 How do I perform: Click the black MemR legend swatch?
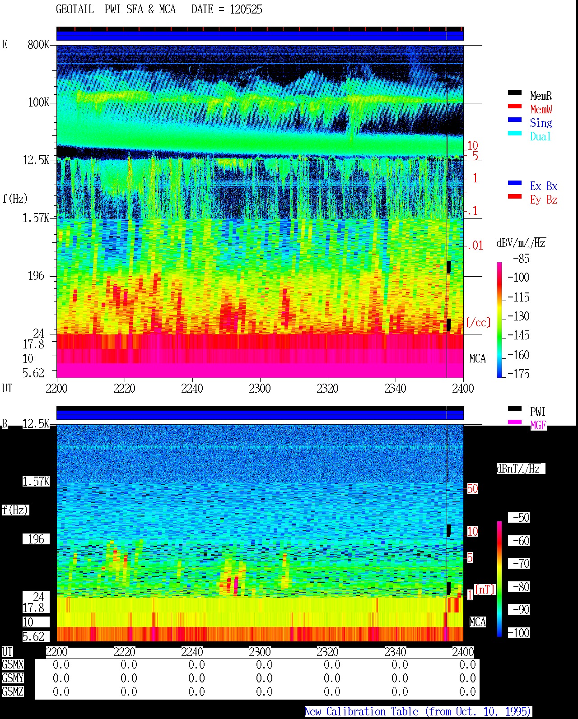click(515, 93)
